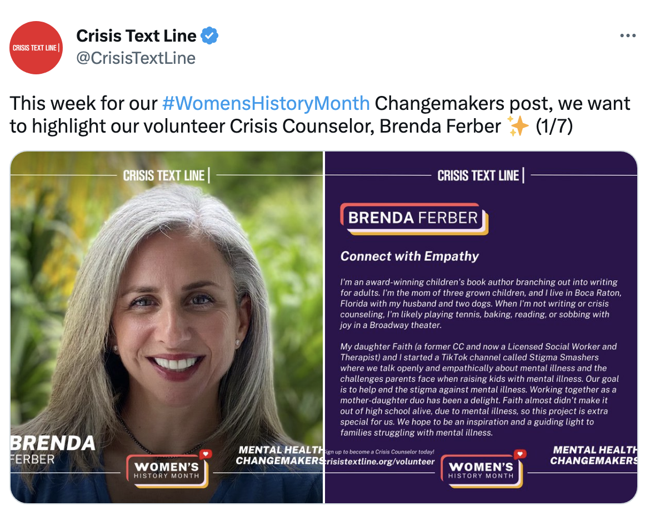Click the Women's History Month badge on purple card
The height and width of the screenshot is (516, 650).
pos(483,470)
